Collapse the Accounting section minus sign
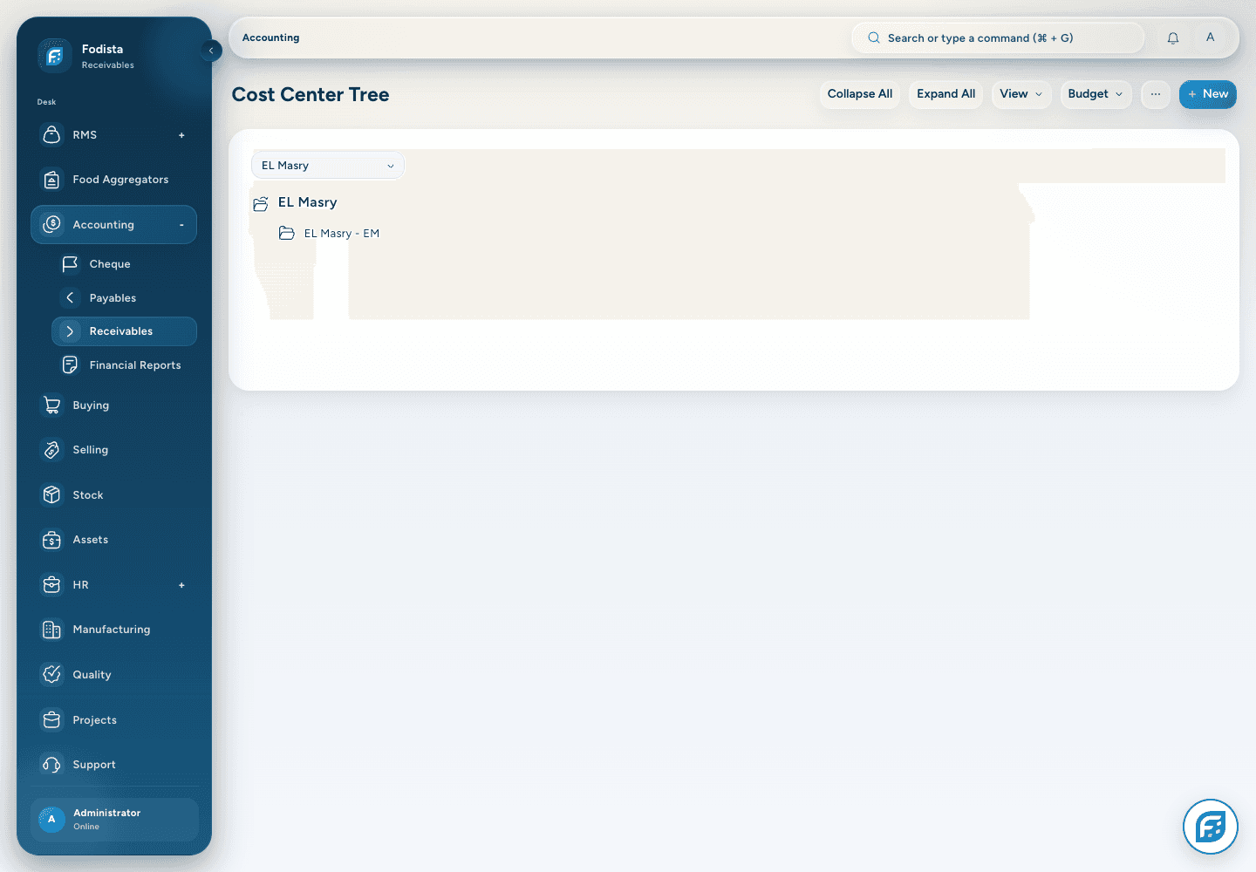Image resolution: width=1256 pixels, height=872 pixels. click(x=181, y=225)
